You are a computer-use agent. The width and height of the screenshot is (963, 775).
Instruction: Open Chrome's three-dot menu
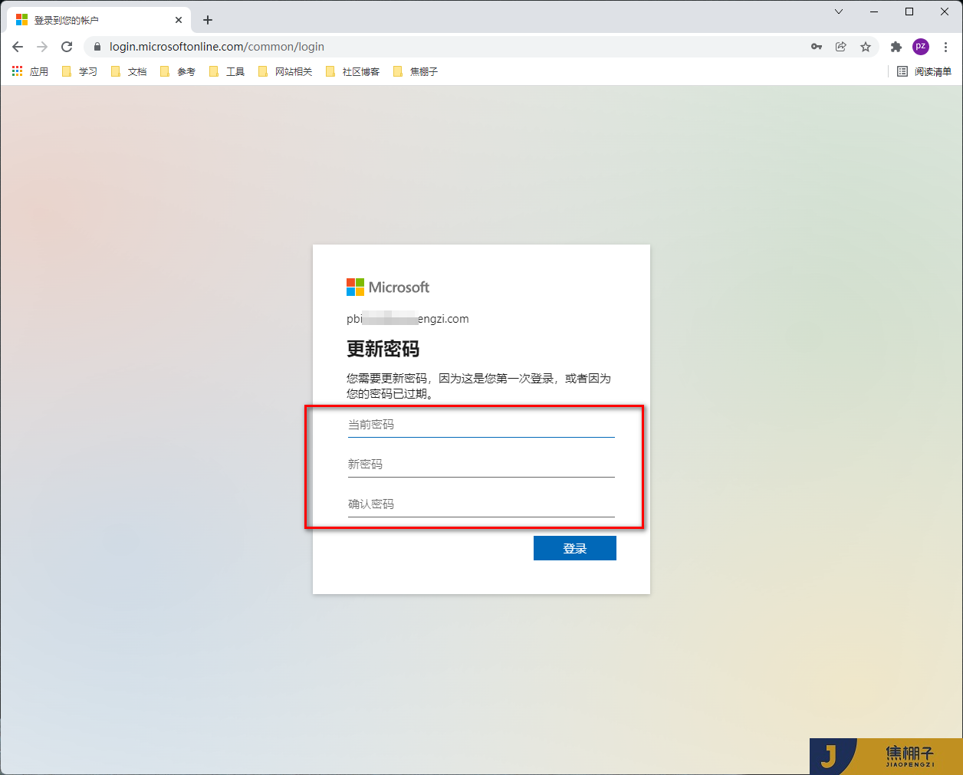click(945, 47)
